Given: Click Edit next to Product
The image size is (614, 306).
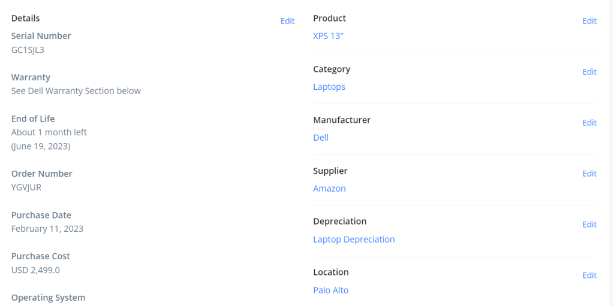Looking at the screenshot, I should (x=589, y=21).
